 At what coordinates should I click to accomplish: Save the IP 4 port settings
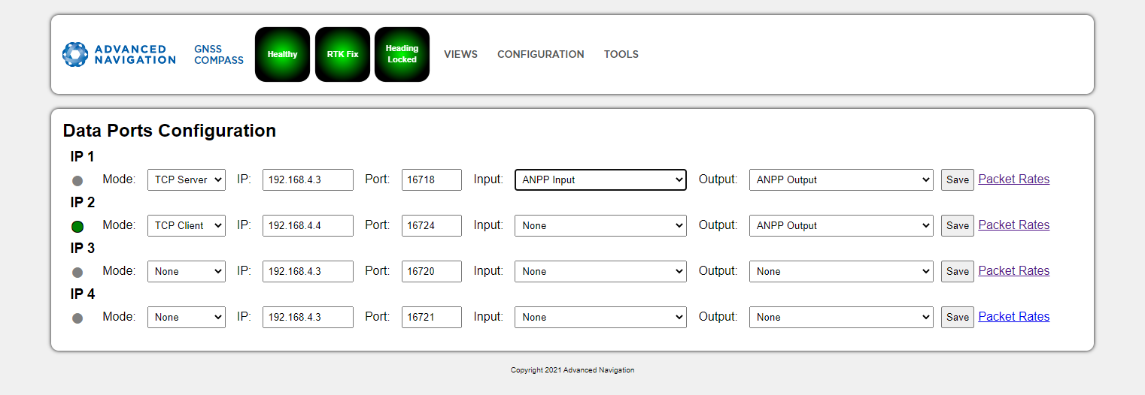point(958,317)
